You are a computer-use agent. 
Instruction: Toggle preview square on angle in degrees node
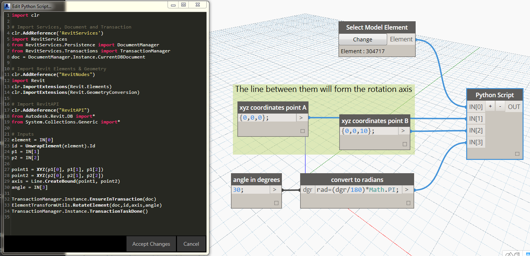click(x=276, y=203)
